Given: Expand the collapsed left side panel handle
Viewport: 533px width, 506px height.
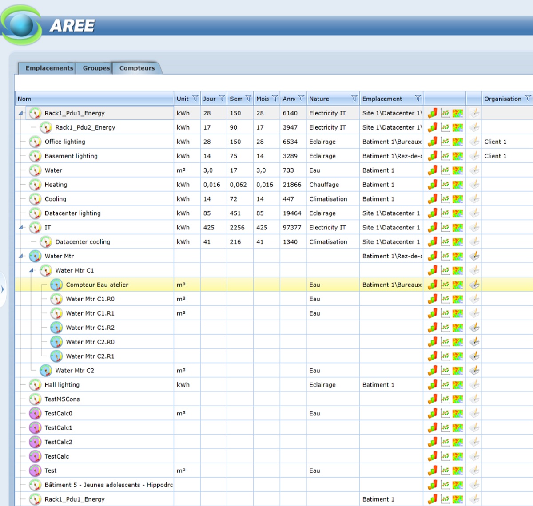Looking at the screenshot, I should pyautogui.click(x=3, y=289).
